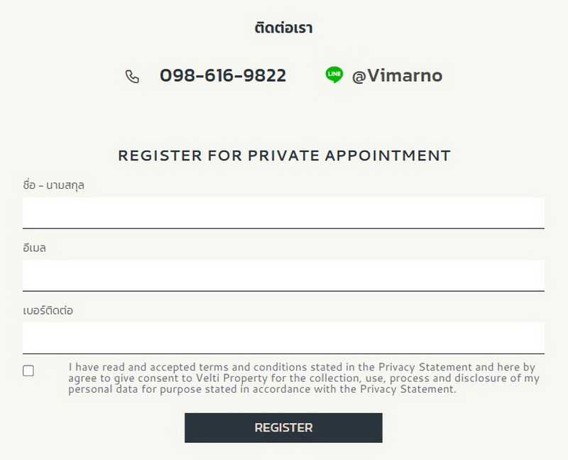Click the telephone handset icon
The width and height of the screenshot is (568, 460).
click(132, 77)
